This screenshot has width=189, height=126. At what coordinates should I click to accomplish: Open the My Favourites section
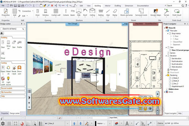(x=13, y=92)
